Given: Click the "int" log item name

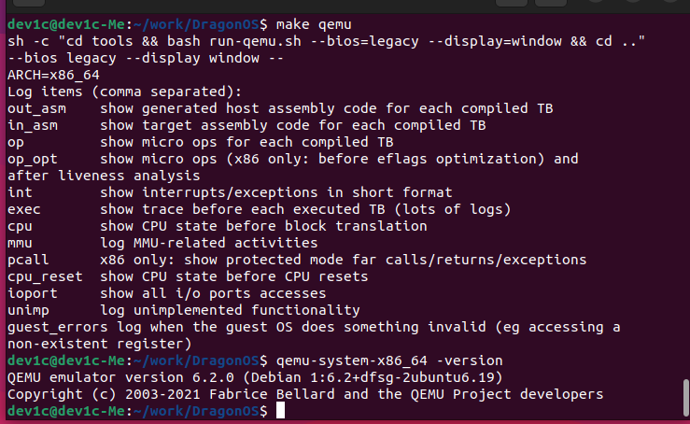Looking at the screenshot, I should pos(19,192).
